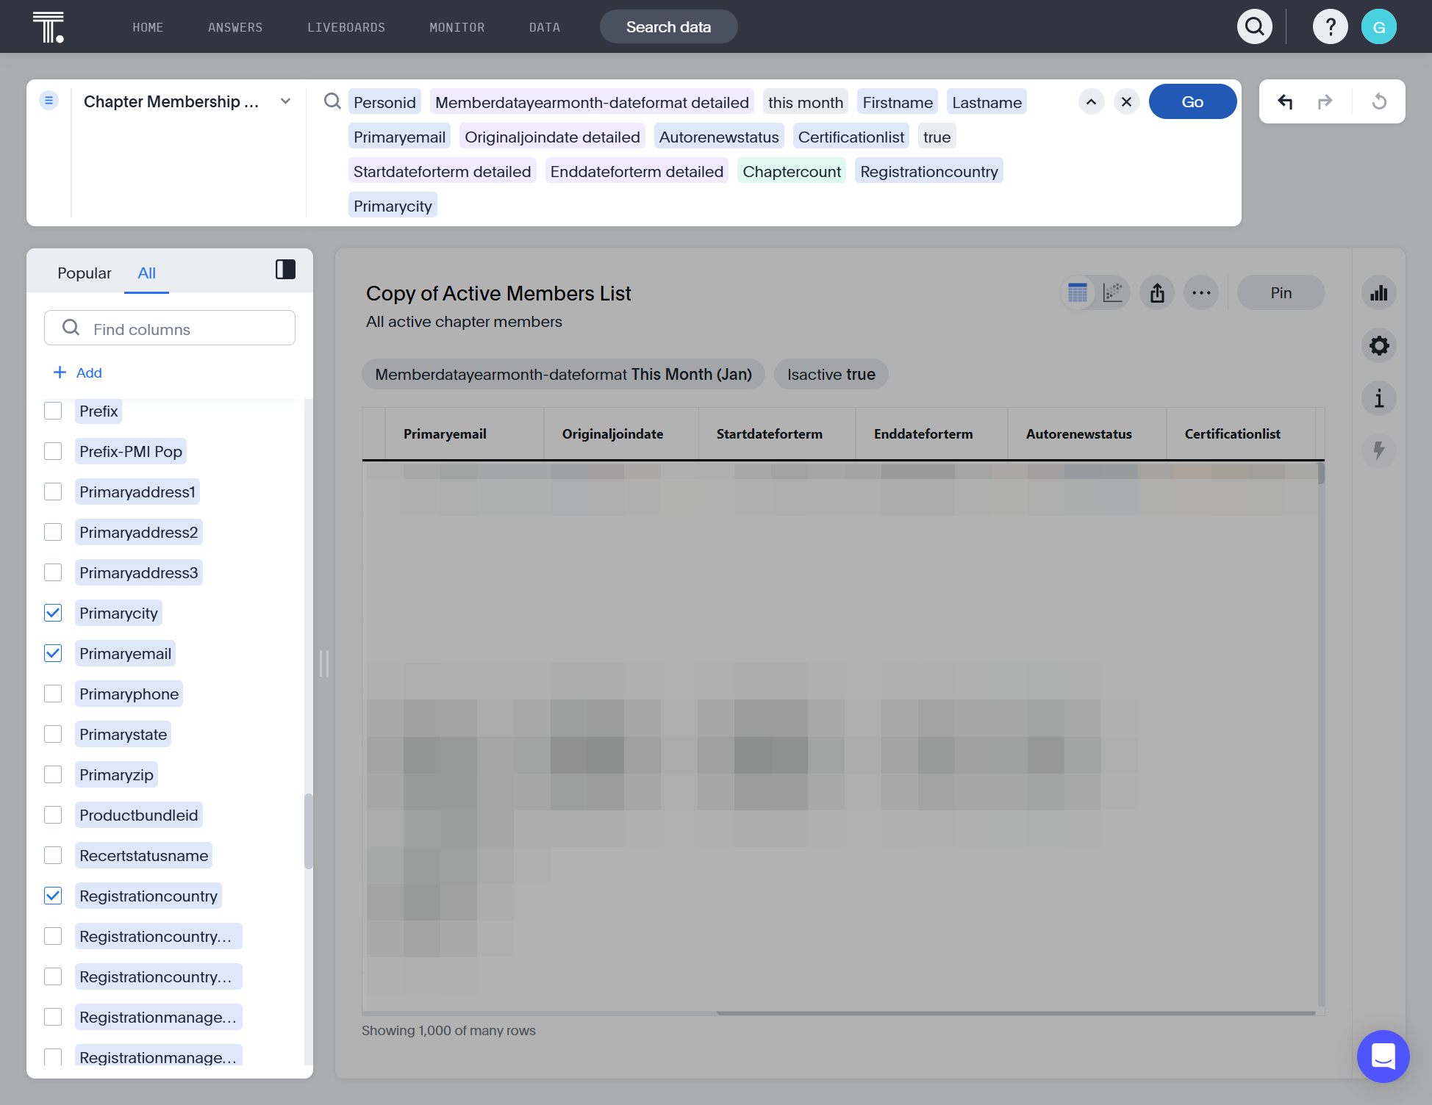Uncheck the Registrationcountry checkbox
This screenshot has width=1432, height=1105.
click(x=53, y=896)
